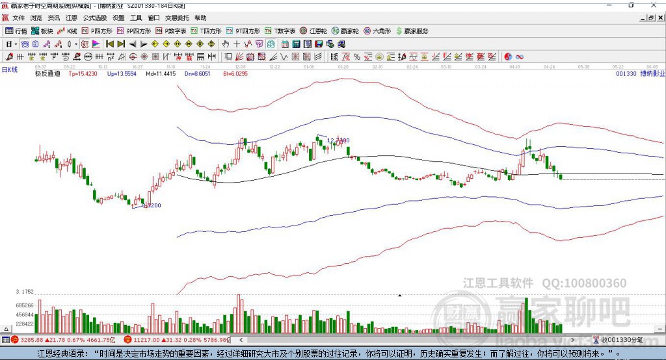Viewport: 666px width, 360px height.
Task: Click the 极反通道 indicator label
Action: (x=47, y=73)
